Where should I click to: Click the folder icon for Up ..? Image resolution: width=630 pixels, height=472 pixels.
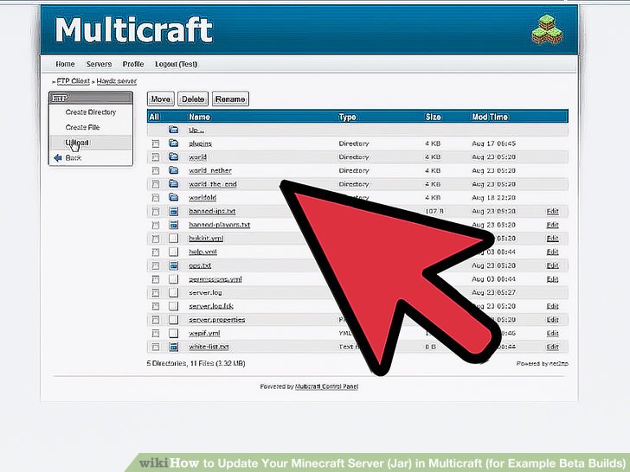tap(173, 130)
